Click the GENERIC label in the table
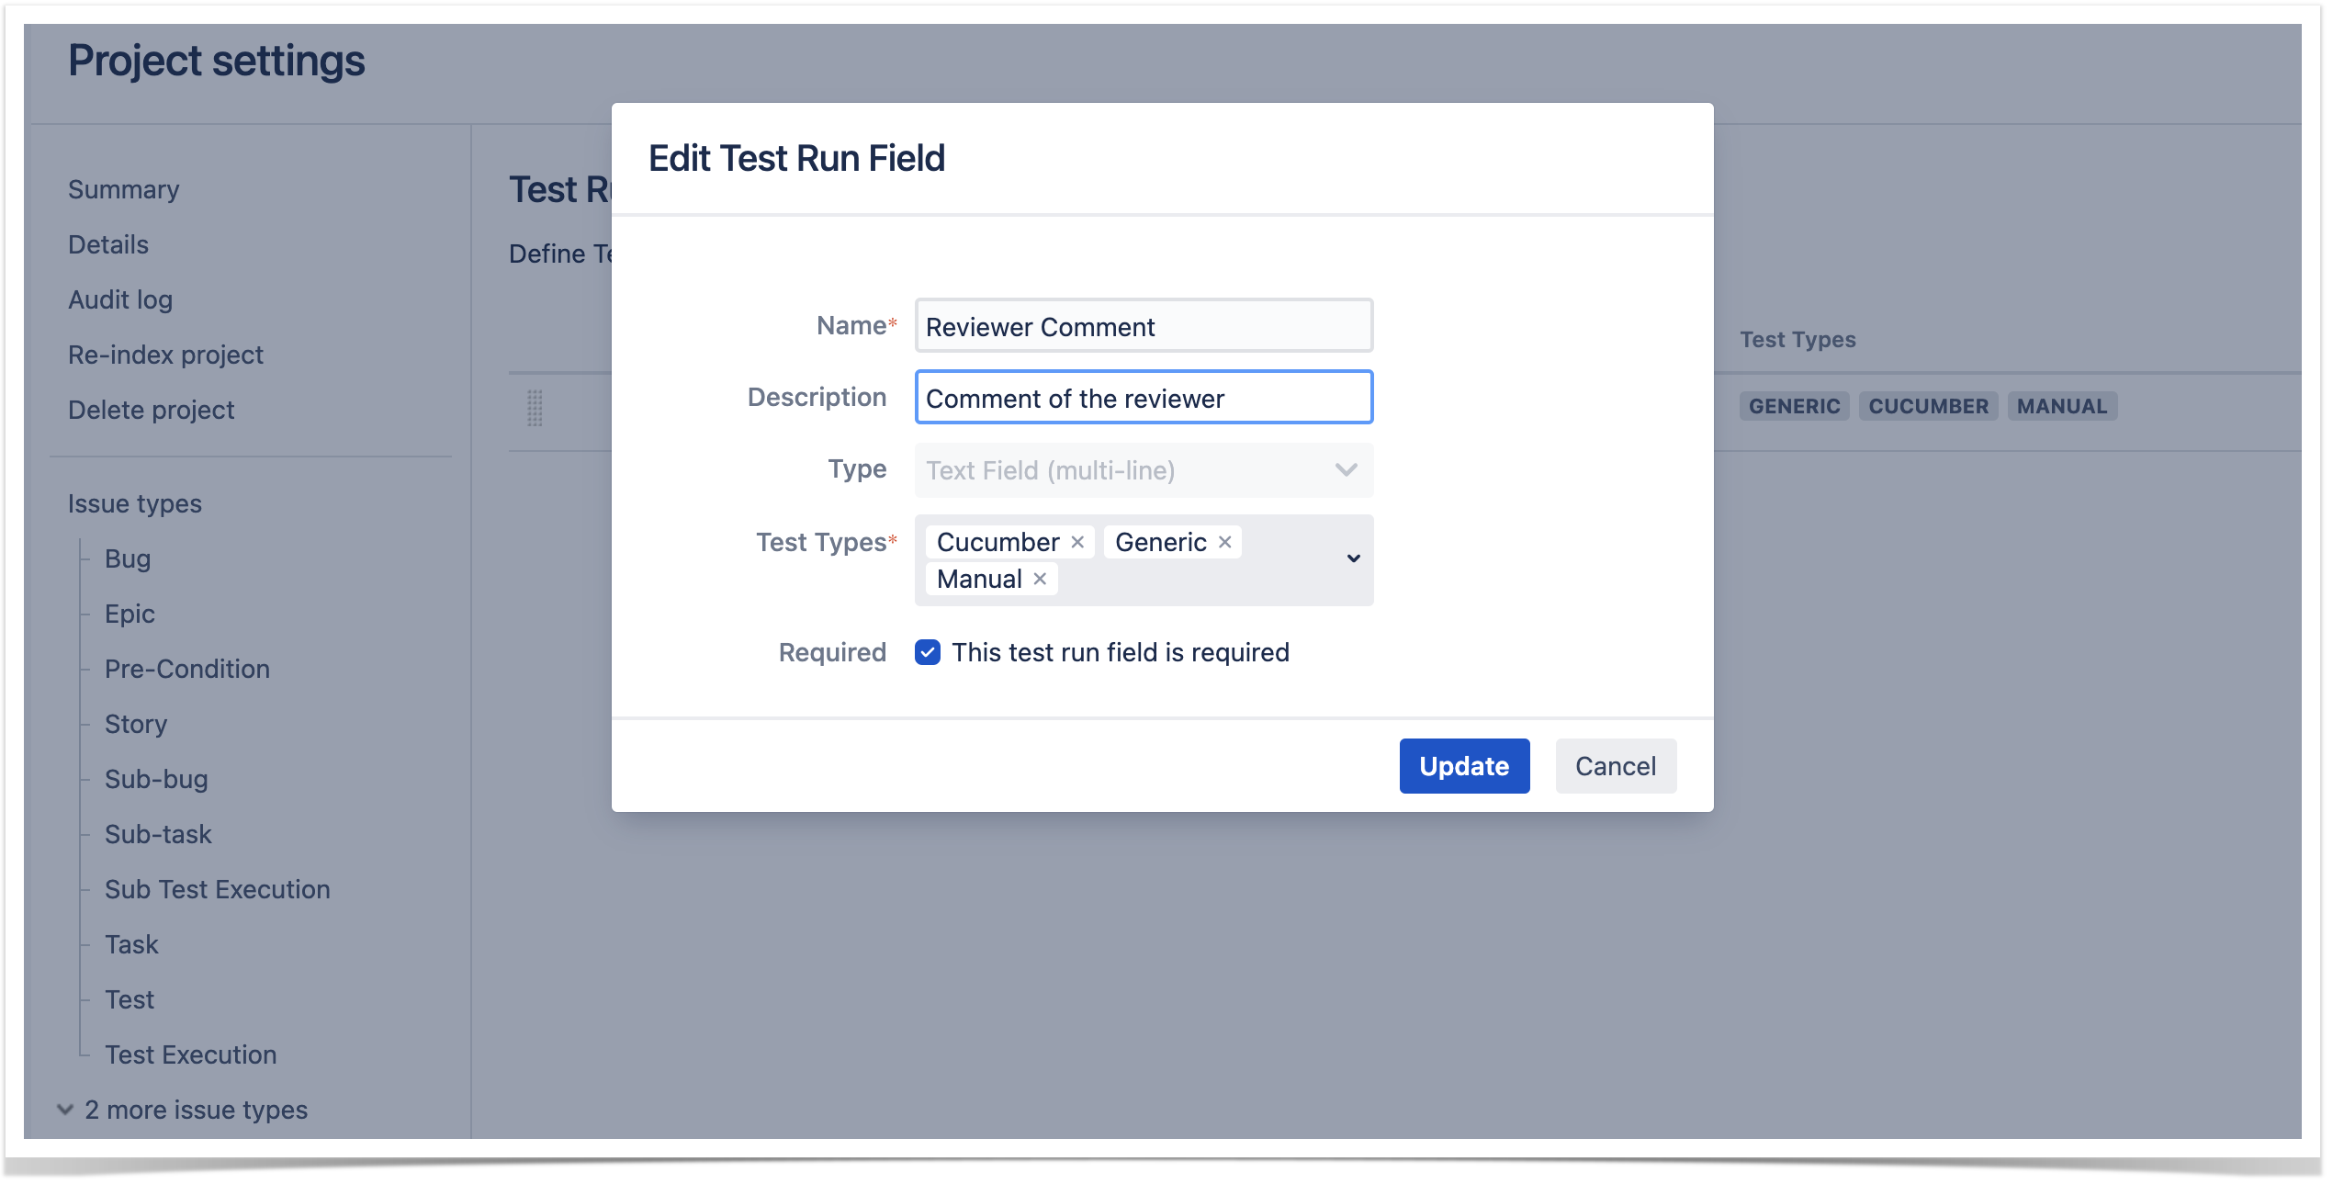2333x1184 pixels. click(x=1794, y=406)
